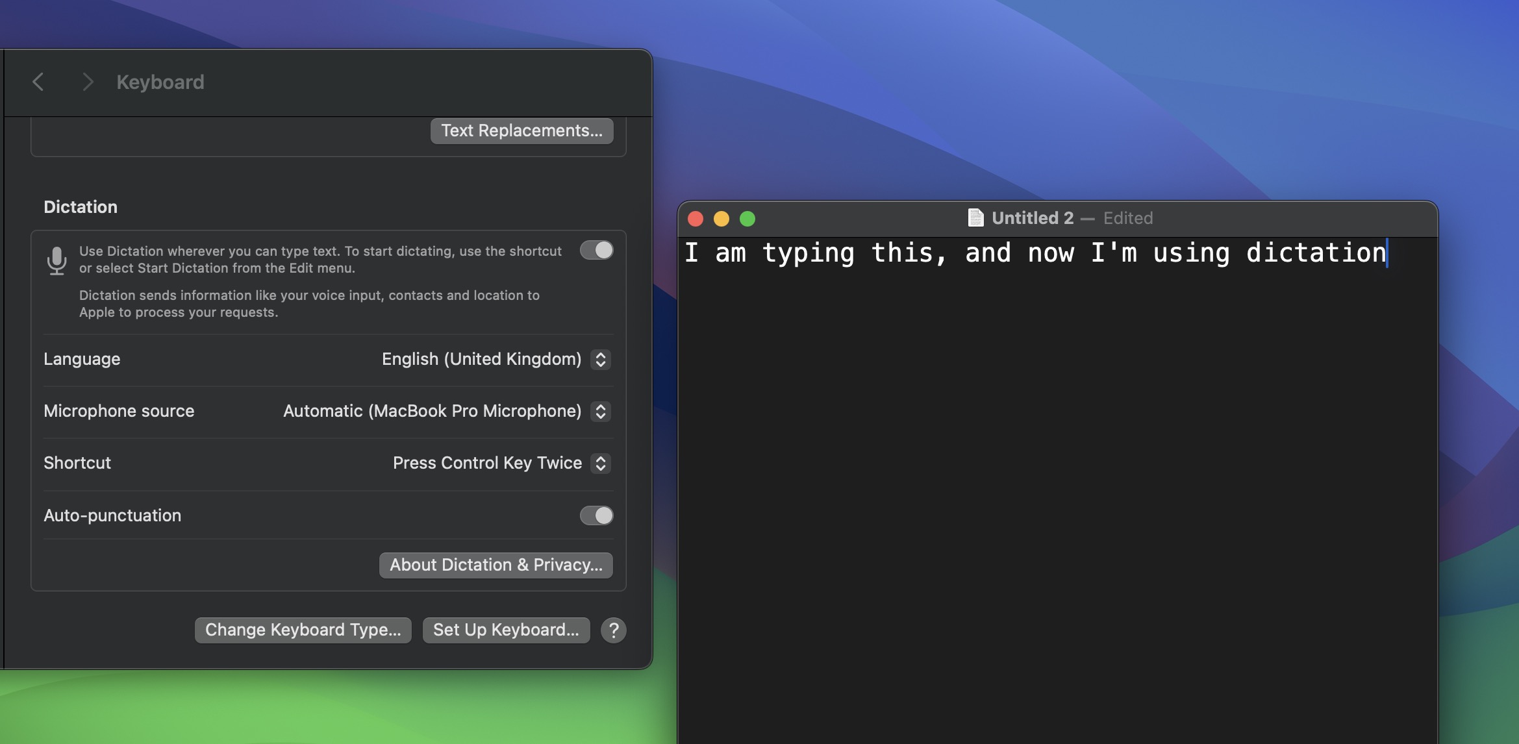Click the help question mark button
This screenshot has height=744, width=1519.
coord(614,630)
